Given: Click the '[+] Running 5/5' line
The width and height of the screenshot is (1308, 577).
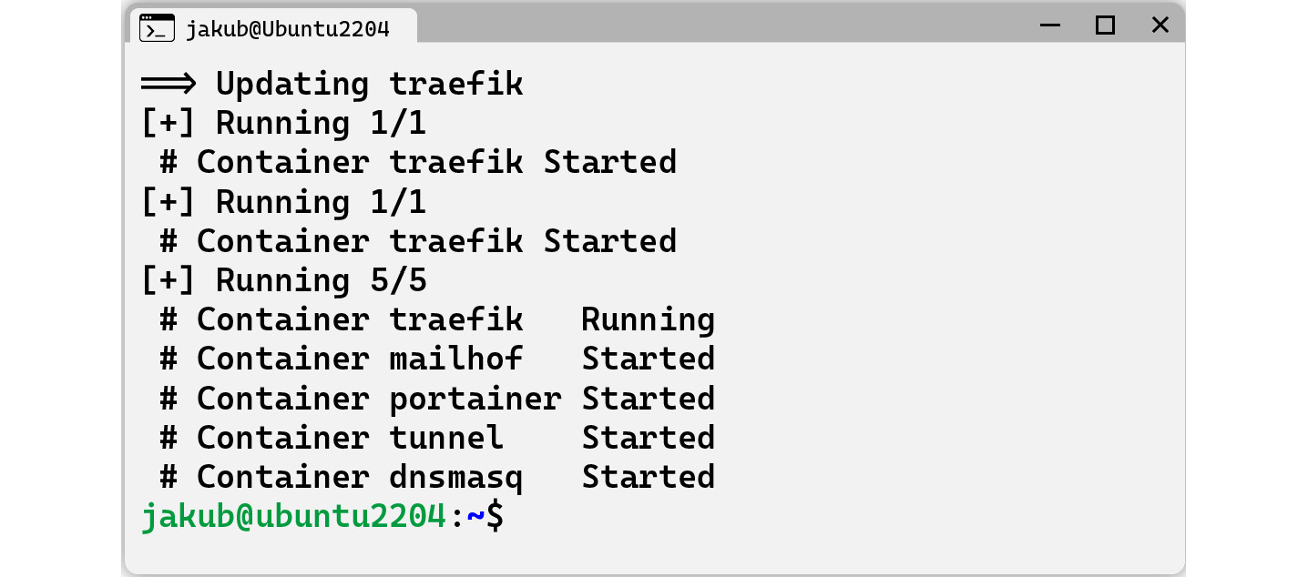Looking at the screenshot, I should 283,280.
